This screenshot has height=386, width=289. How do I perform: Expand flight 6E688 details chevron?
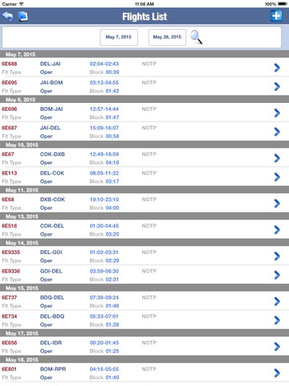(277, 68)
